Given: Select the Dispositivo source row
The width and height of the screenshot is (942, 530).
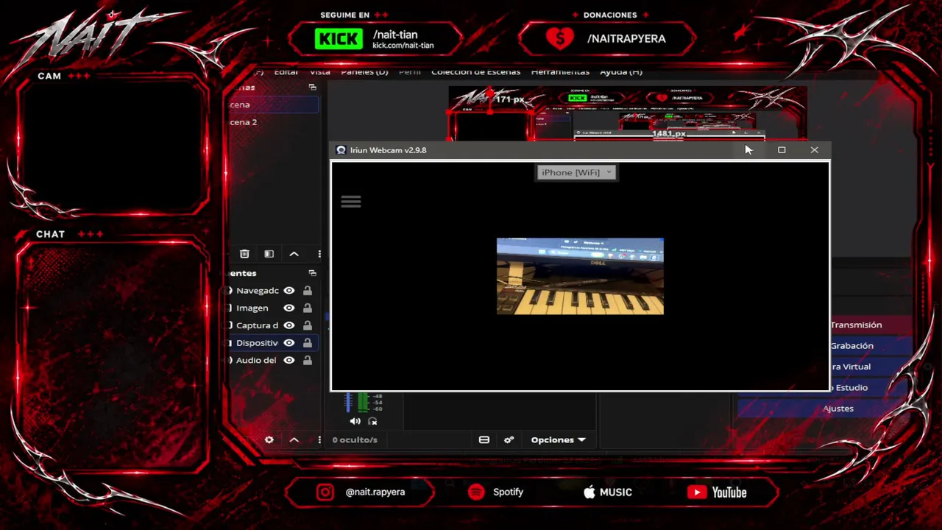Looking at the screenshot, I should coord(273,343).
